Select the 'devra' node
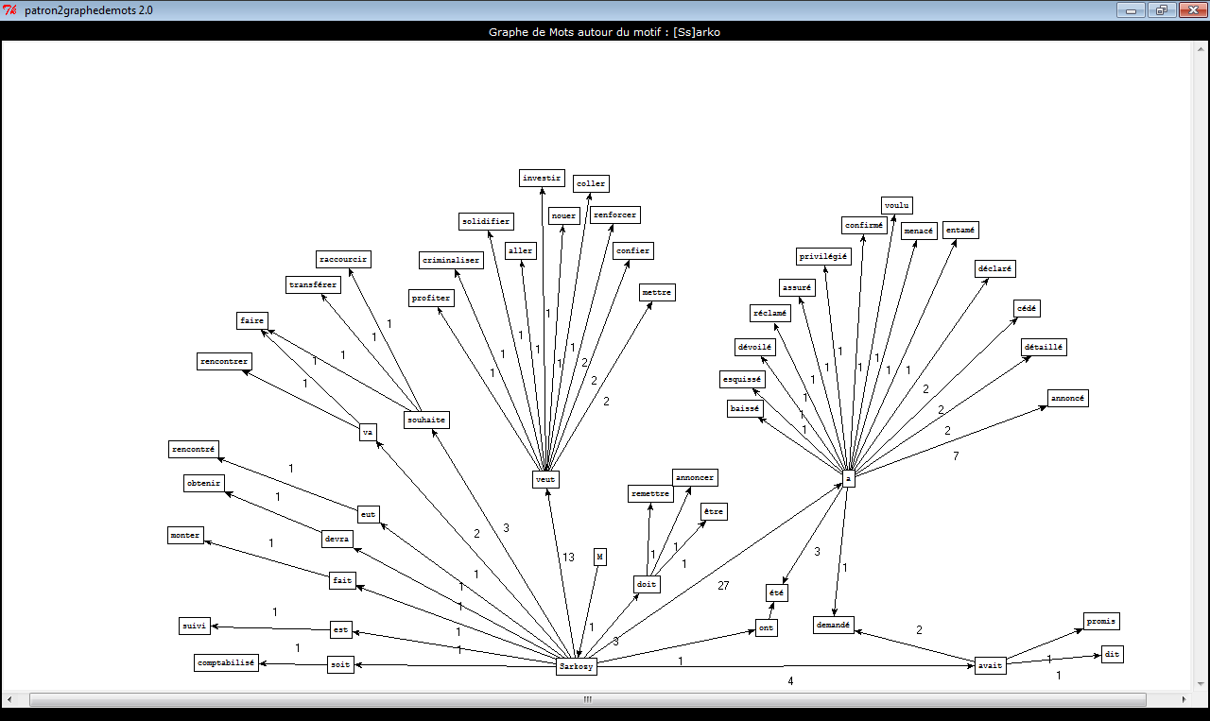Screen dimensions: 1210x721 pos(337,539)
